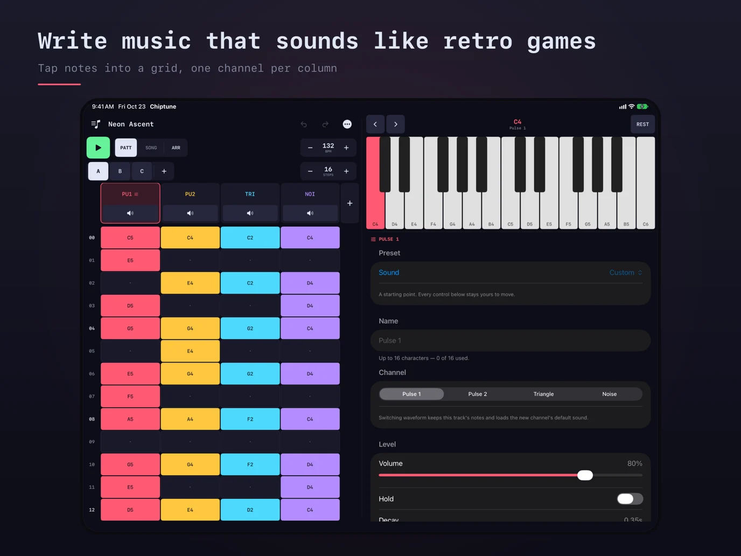Image resolution: width=741 pixels, height=556 pixels.
Task: Select pattern A
Action: 98,171
